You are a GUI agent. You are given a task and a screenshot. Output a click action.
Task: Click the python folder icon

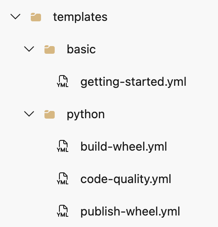coord(50,114)
